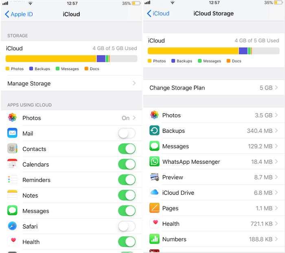Tap the Backups icon in storage list
Viewport: 285px width, 253px height.
click(154, 131)
